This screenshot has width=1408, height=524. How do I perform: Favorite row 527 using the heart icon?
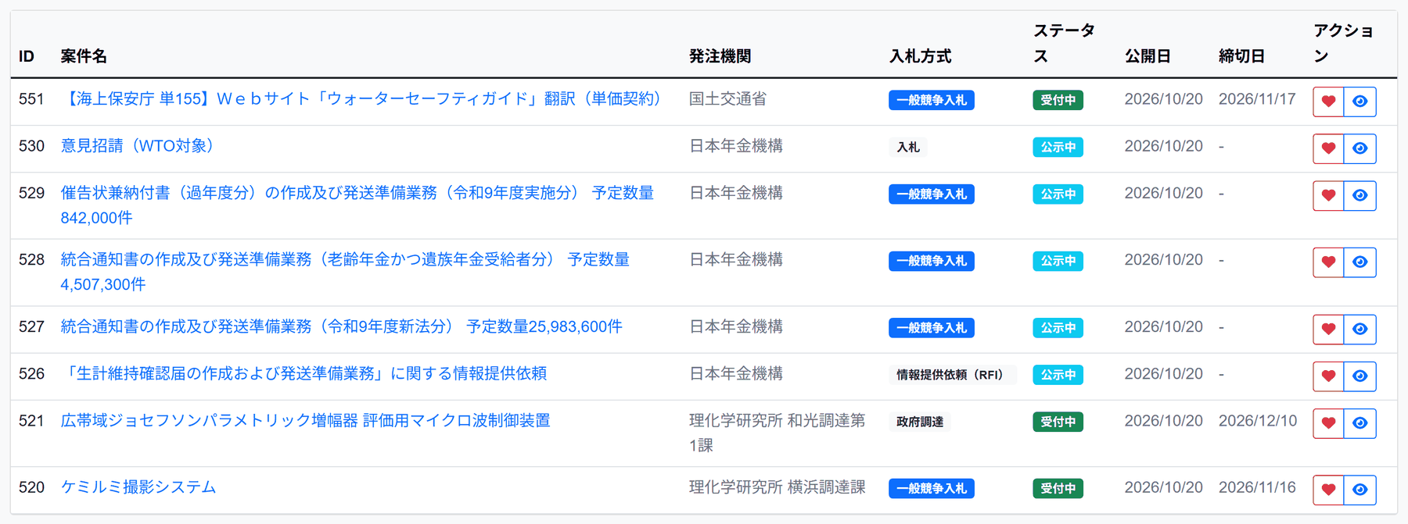pyautogui.click(x=1328, y=330)
